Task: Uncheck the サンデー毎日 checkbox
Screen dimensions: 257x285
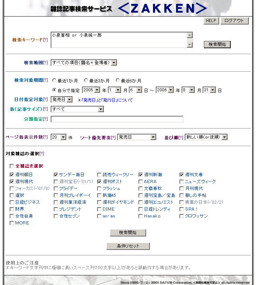Action: coord(56,175)
